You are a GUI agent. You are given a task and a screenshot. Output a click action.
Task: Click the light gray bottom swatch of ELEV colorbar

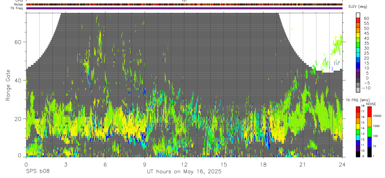click(358, 90)
